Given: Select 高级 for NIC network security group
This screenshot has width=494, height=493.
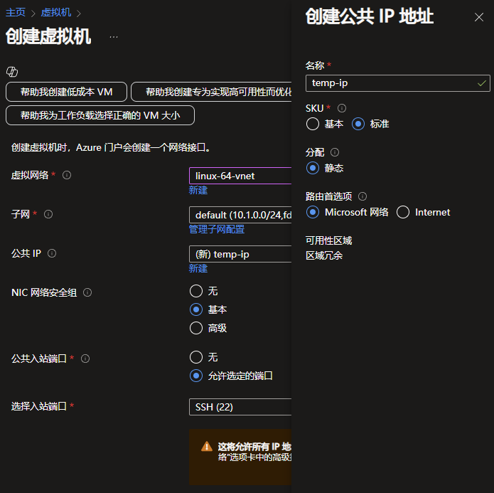Looking at the screenshot, I should (196, 328).
